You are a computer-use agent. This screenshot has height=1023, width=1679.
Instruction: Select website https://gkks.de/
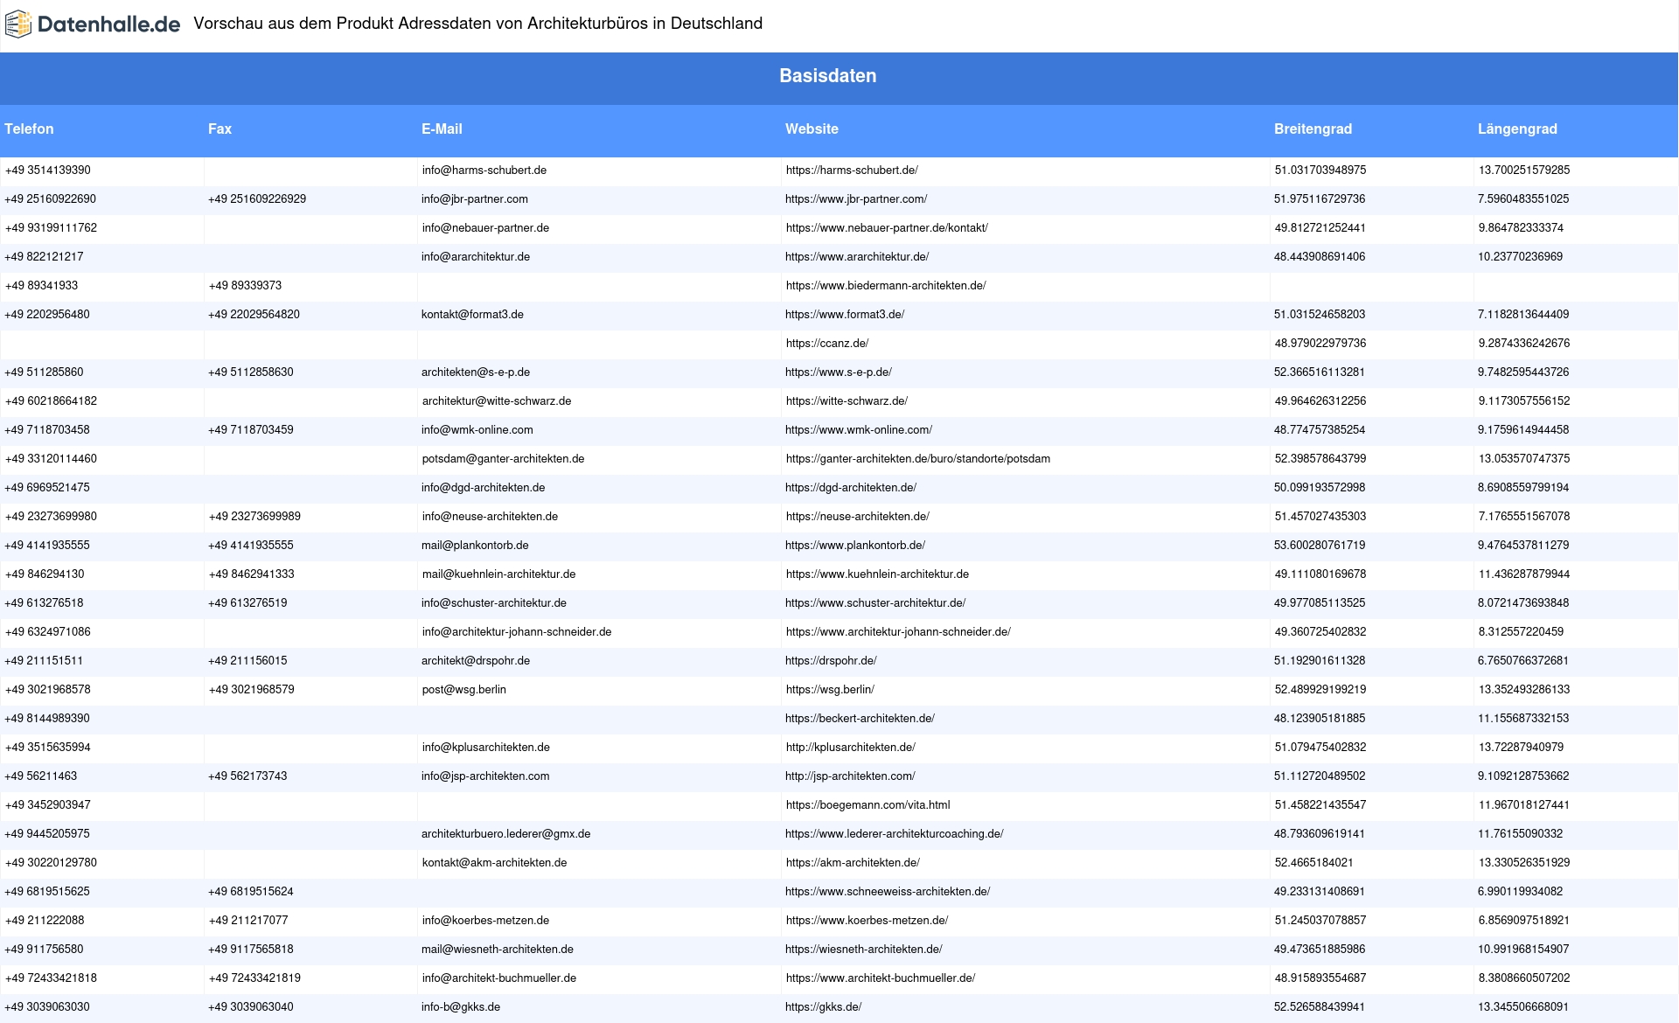[823, 1007]
